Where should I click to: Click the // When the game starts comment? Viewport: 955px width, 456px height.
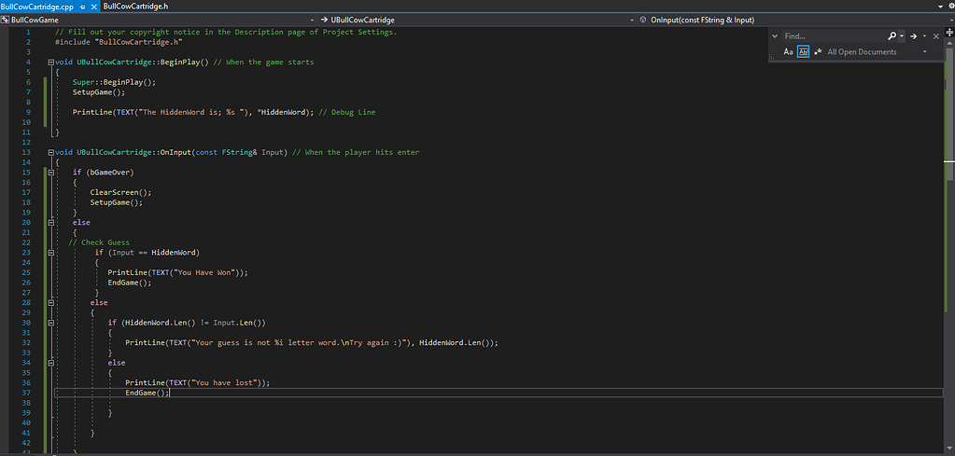tap(263, 62)
